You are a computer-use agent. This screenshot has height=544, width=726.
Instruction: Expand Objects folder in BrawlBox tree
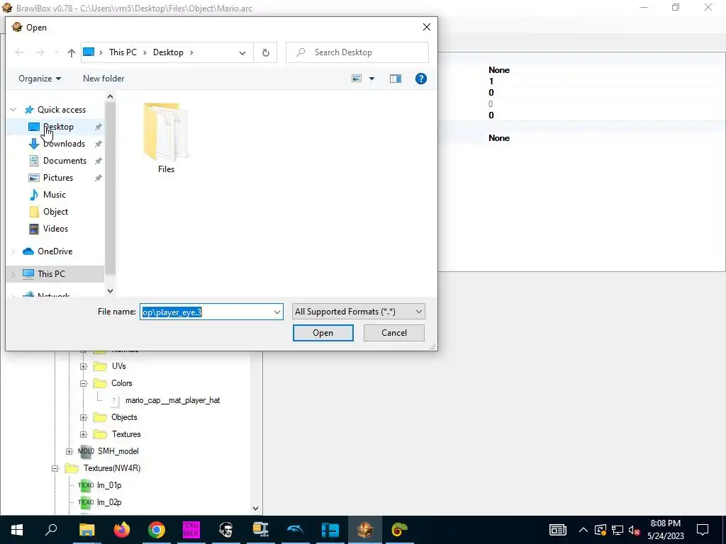coord(84,417)
